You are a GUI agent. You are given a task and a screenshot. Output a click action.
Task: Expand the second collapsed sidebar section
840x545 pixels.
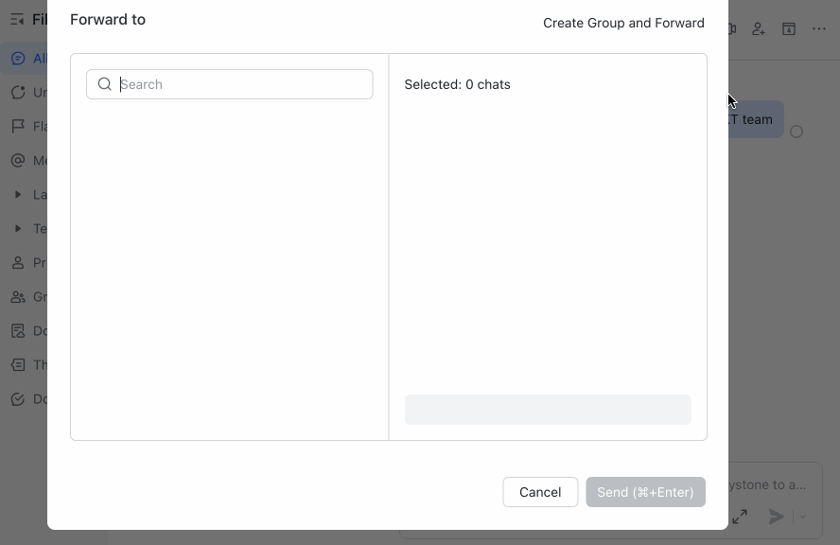16,228
